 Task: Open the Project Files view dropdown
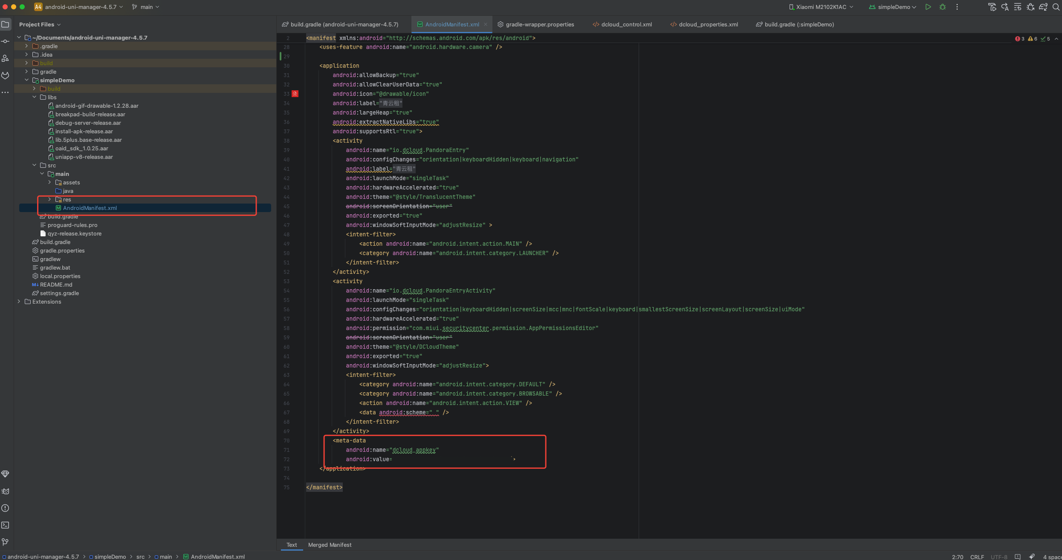coord(40,24)
